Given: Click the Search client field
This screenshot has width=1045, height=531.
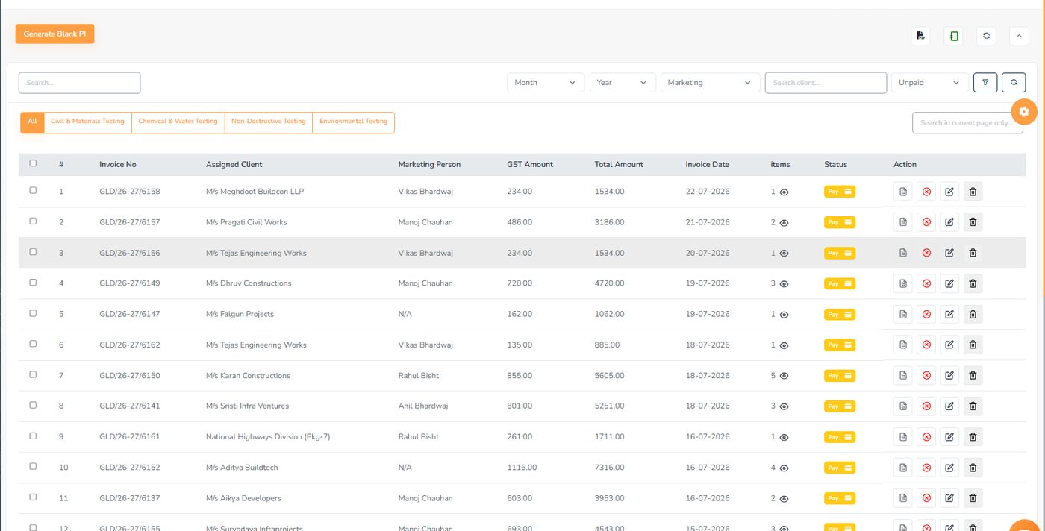Looking at the screenshot, I should [826, 83].
